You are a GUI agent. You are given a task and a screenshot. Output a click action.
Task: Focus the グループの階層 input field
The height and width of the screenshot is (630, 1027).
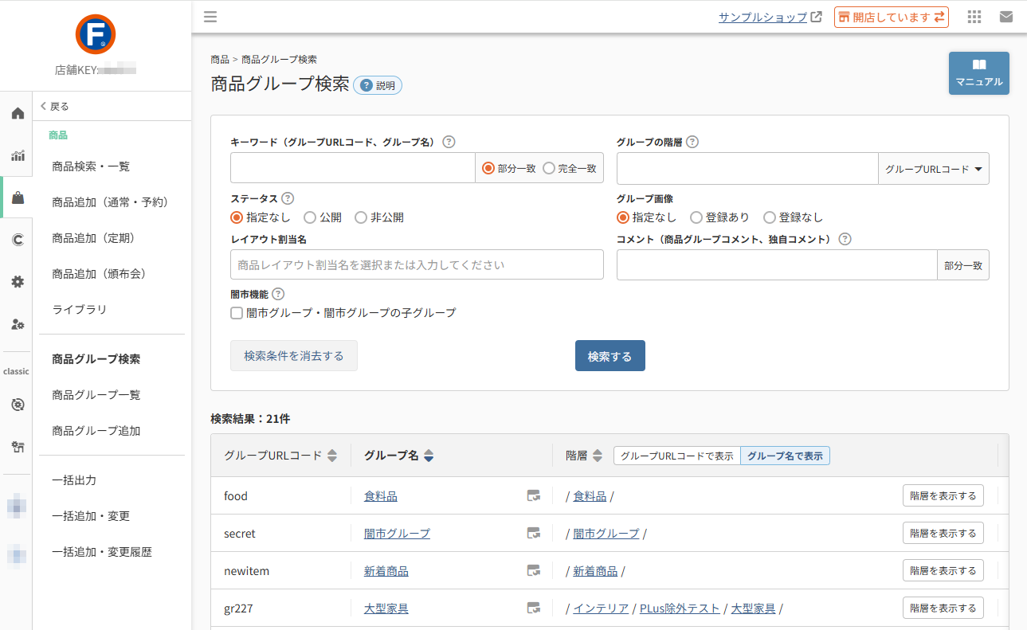click(x=747, y=169)
